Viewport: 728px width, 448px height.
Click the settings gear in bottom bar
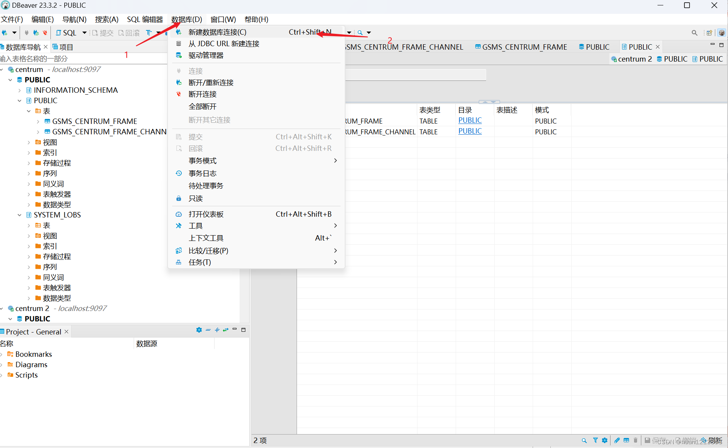(x=605, y=440)
